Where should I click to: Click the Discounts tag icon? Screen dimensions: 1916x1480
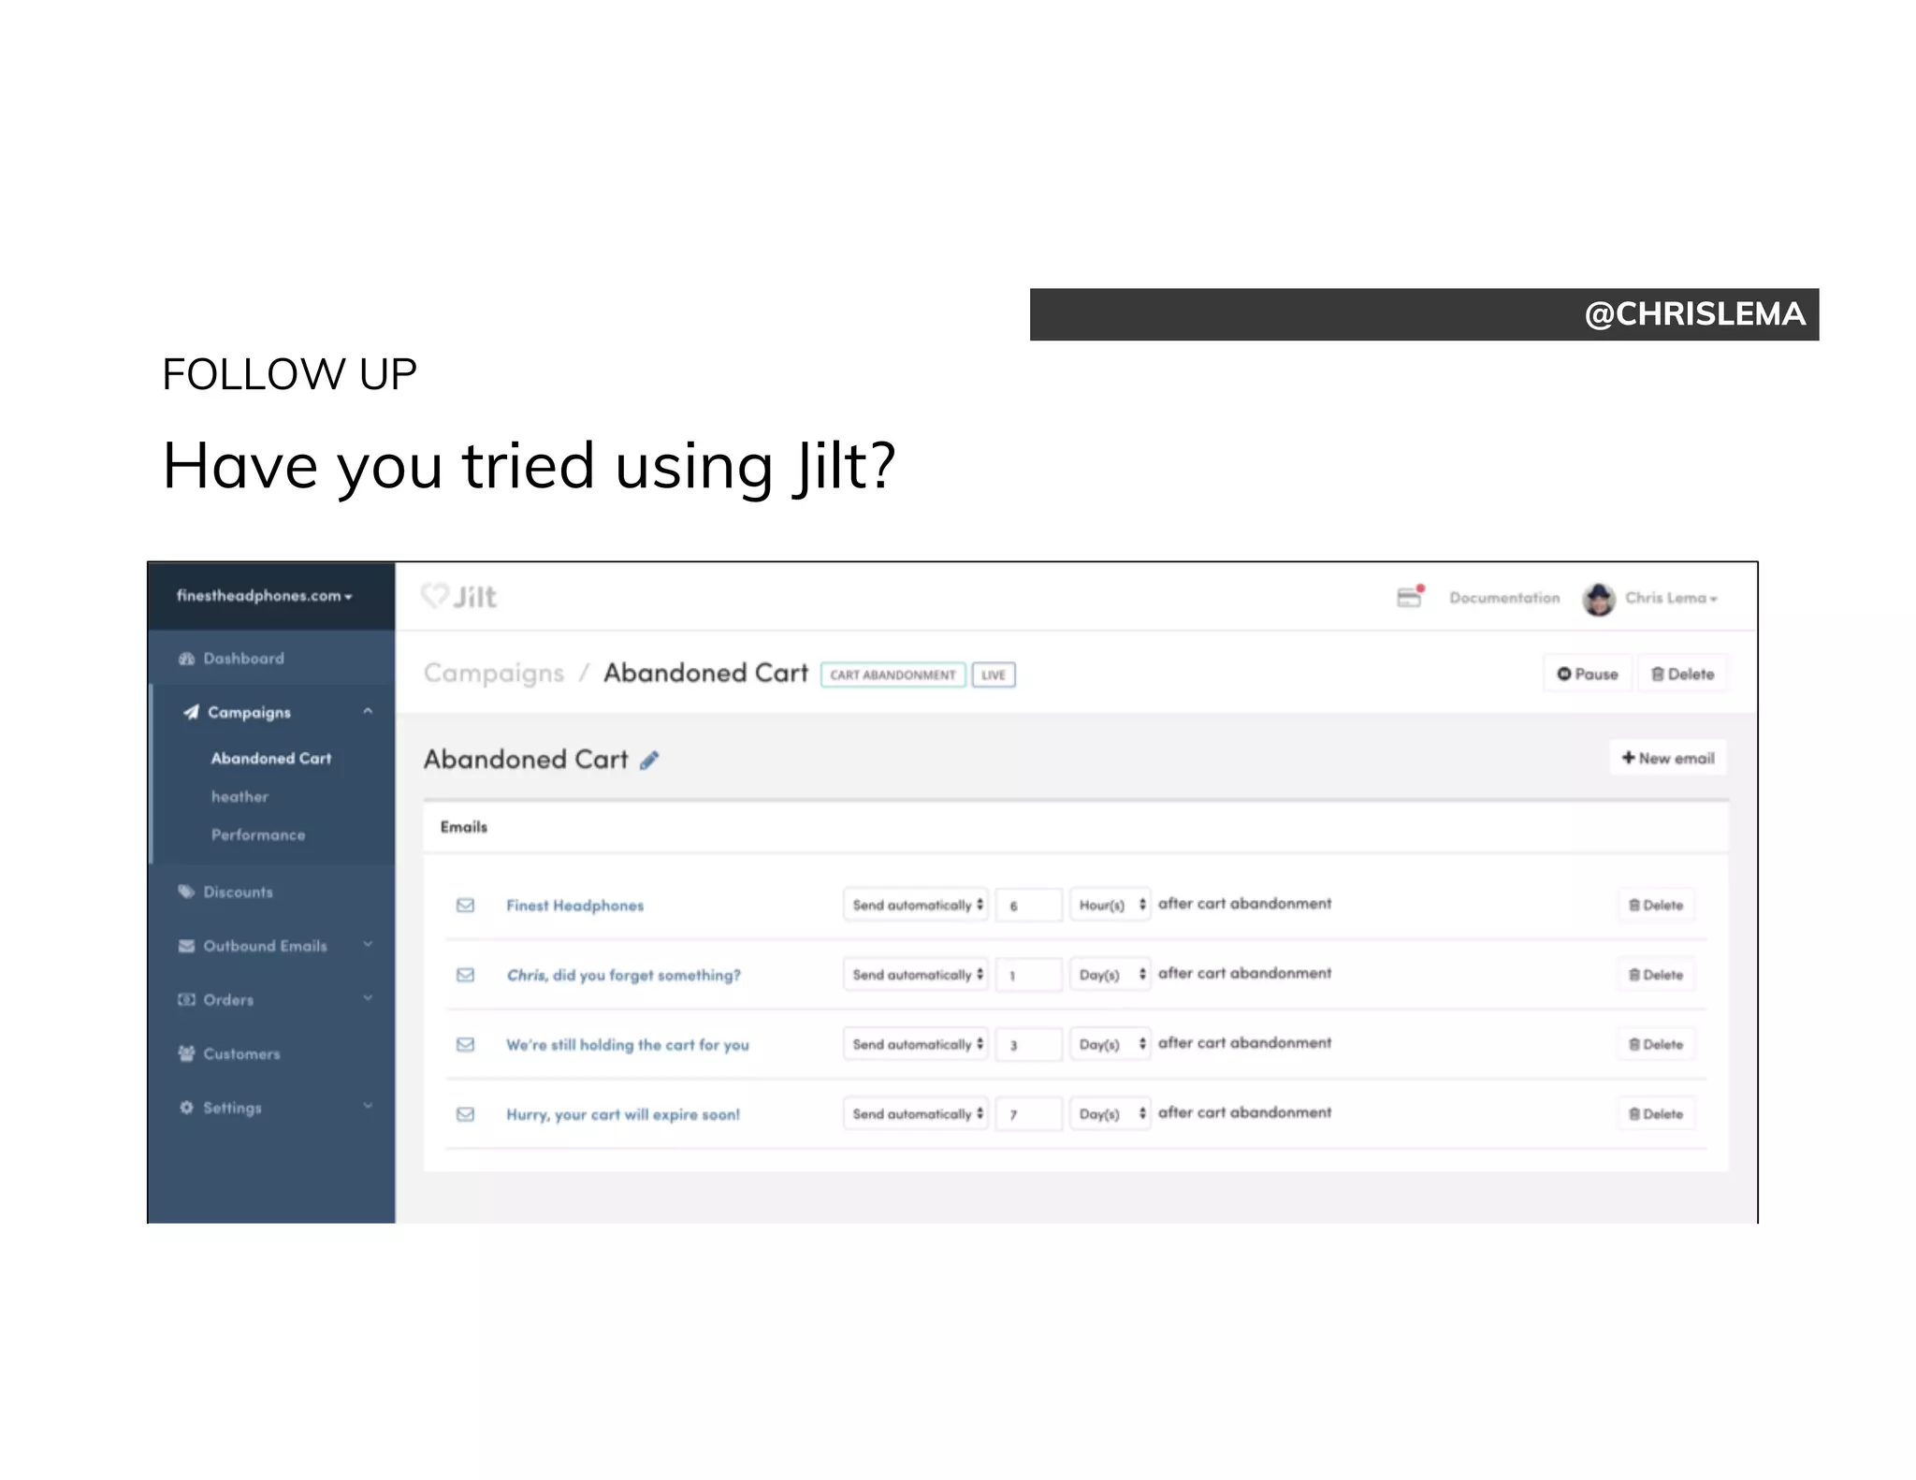[186, 892]
